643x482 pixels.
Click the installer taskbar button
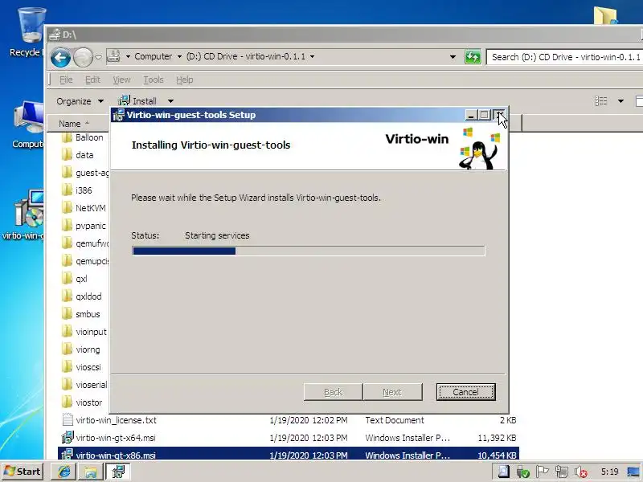pos(118,472)
